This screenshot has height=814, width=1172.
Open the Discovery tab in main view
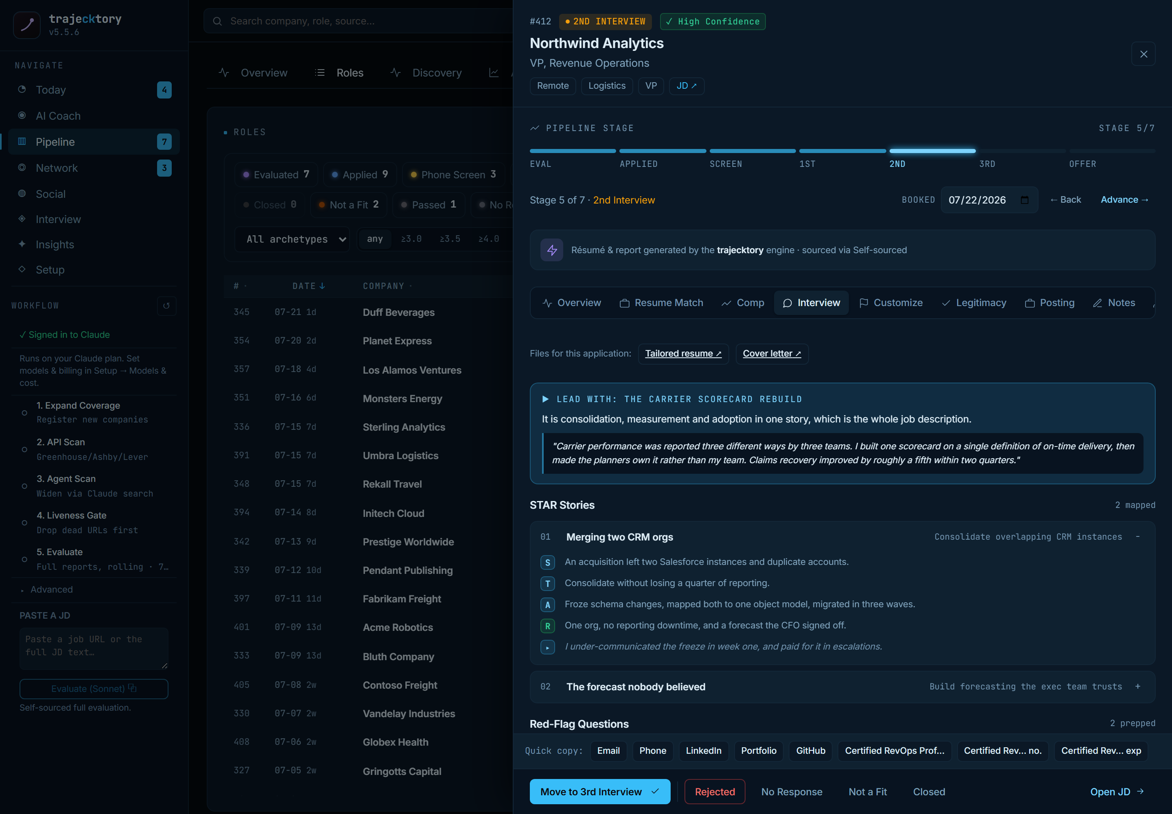426,72
